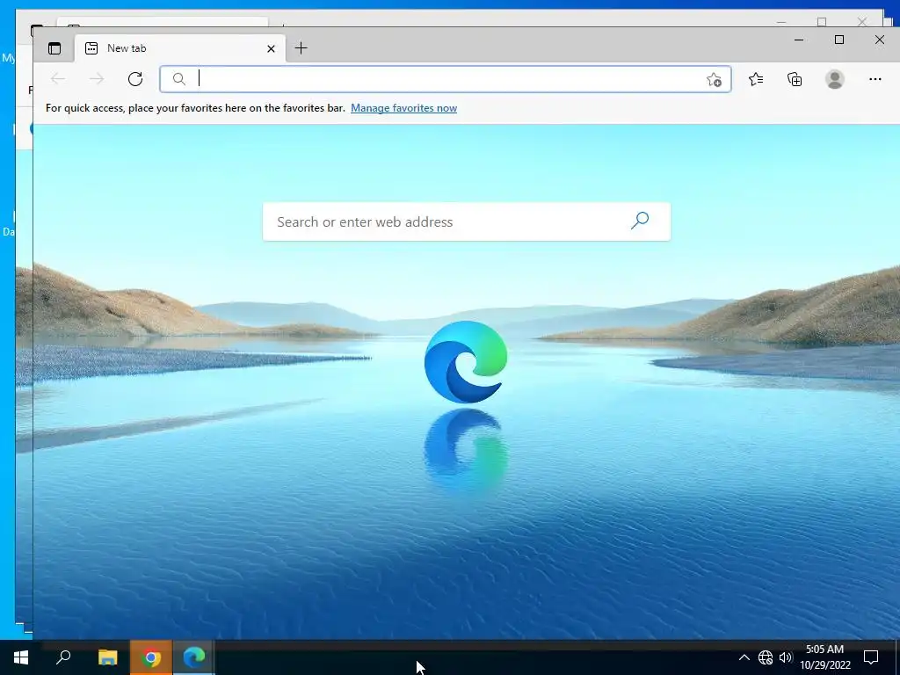
Task: Switch to Google Chrome in taskbar
Action: (x=151, y=657)
